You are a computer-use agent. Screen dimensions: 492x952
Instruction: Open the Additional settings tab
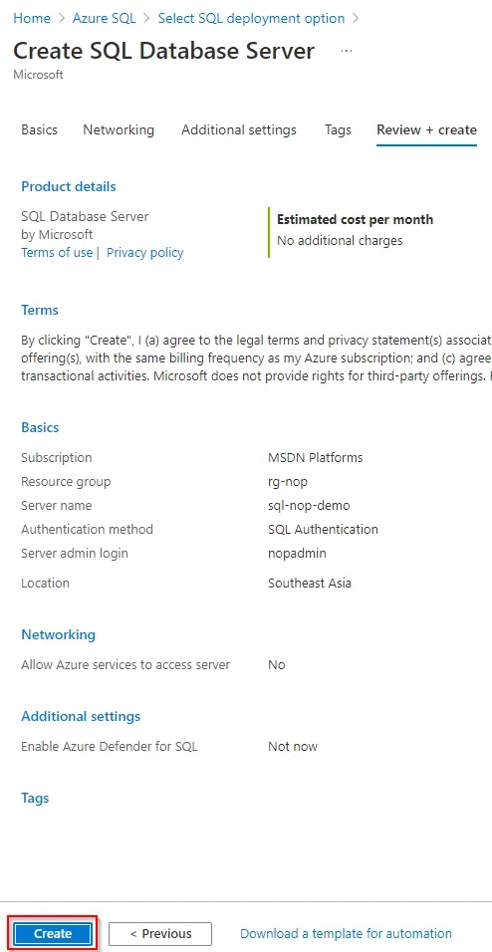(239, 129)
